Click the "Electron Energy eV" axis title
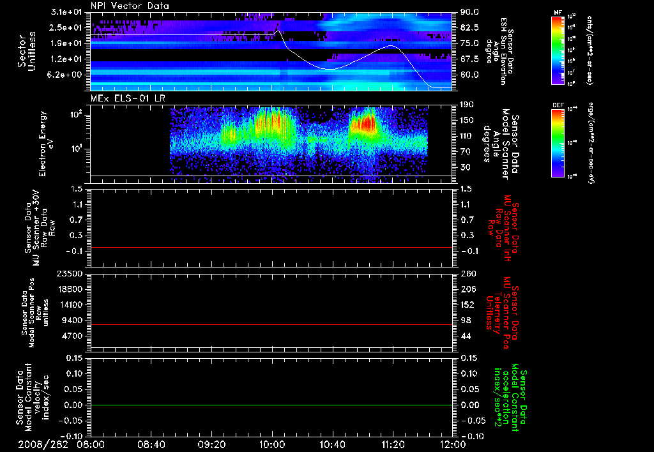Viewport: 654px width, 452px height. (x=47, y=144)
